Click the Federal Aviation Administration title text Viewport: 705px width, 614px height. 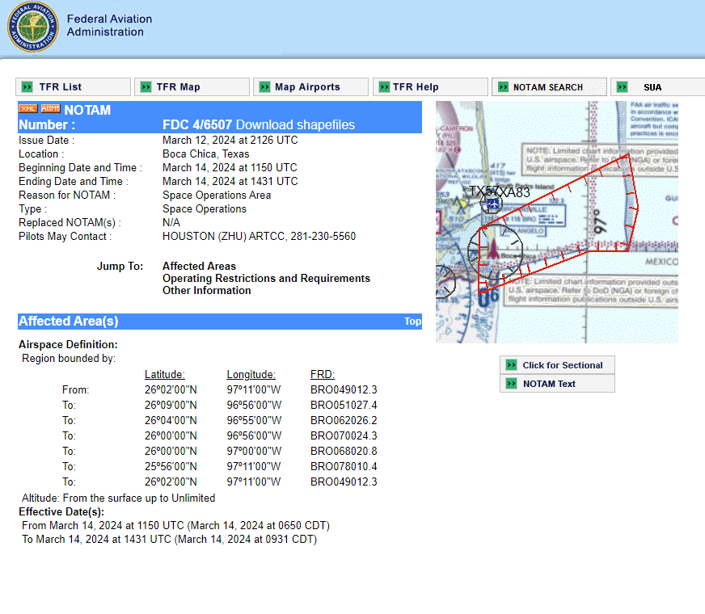(109, 25)
